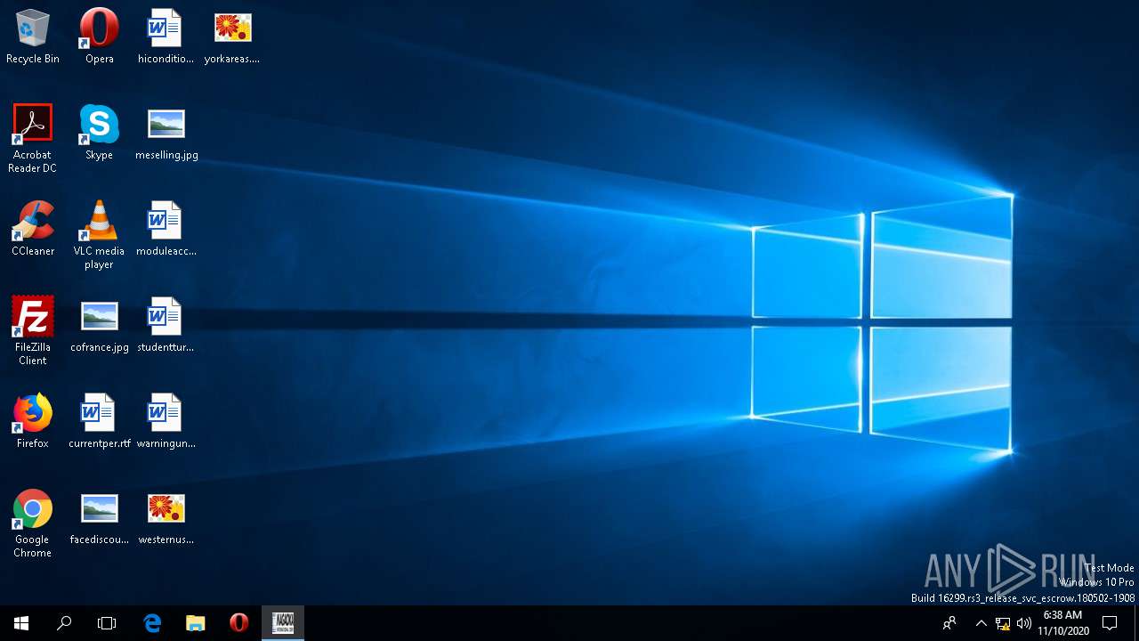The height and width of the screenshot is (641, 1139).
Task: Select the currentper.rtf document
Action: click(x=99, y=421)
